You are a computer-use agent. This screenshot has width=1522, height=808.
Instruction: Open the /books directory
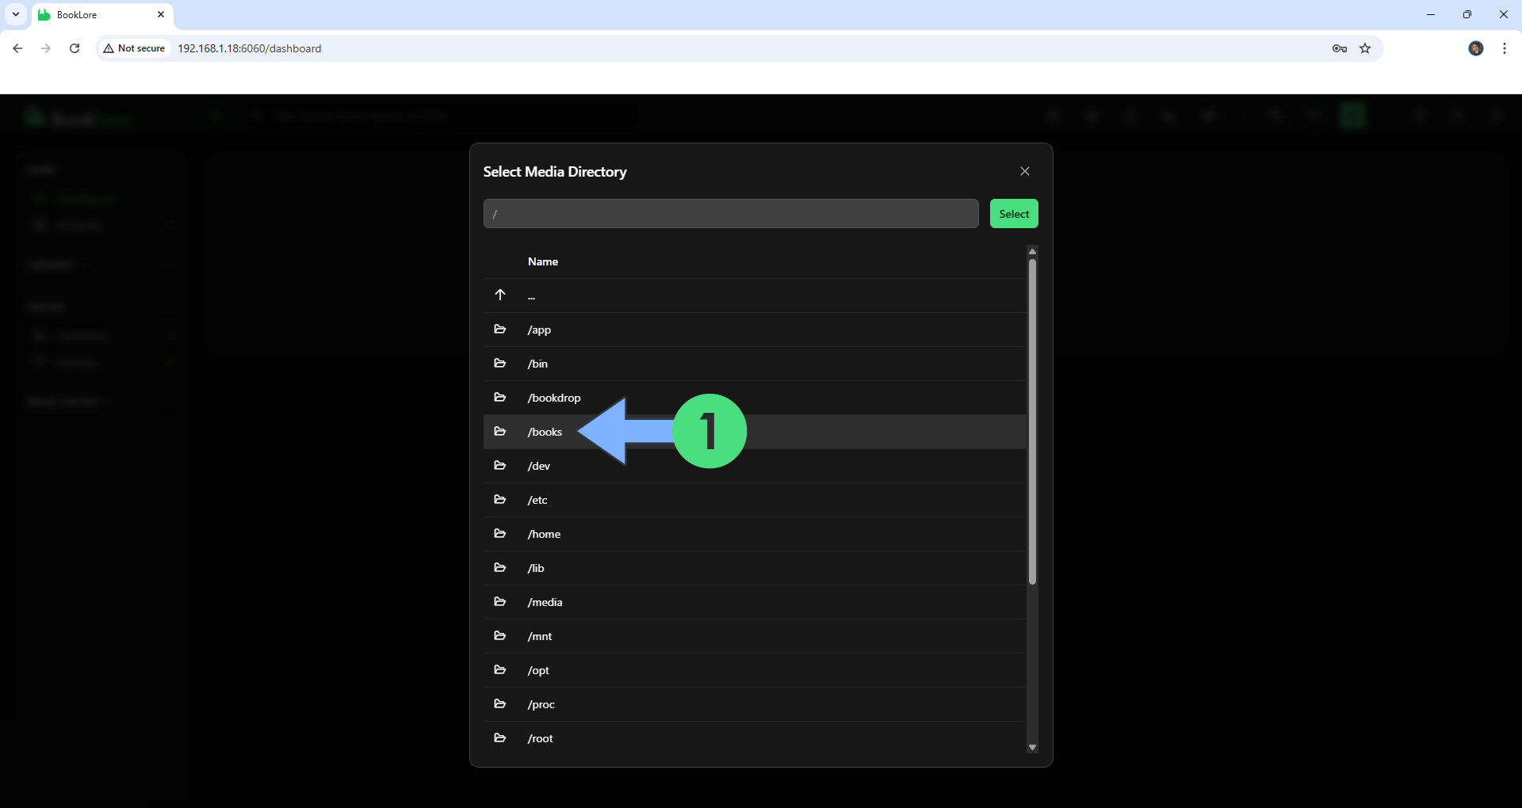545,432
